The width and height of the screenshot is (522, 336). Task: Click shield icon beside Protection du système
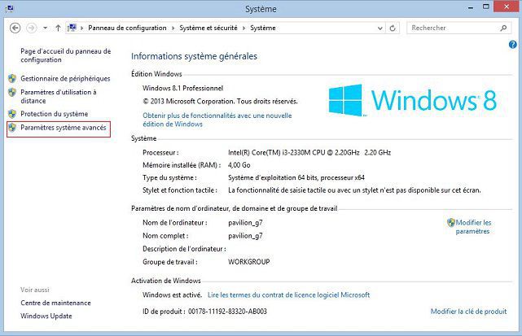click(12, 114)
